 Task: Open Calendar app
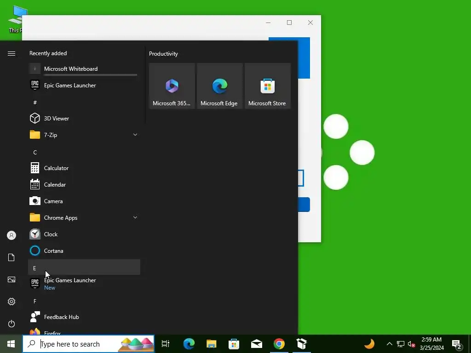84,185
